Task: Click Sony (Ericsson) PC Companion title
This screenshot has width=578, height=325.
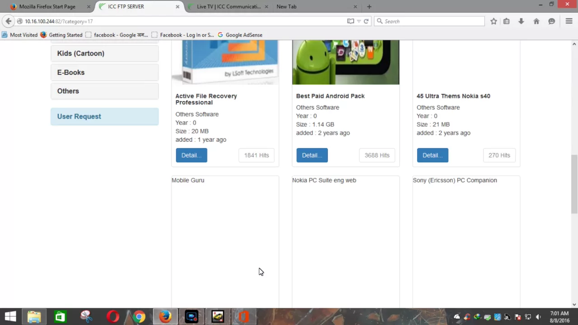Action: 455,180
